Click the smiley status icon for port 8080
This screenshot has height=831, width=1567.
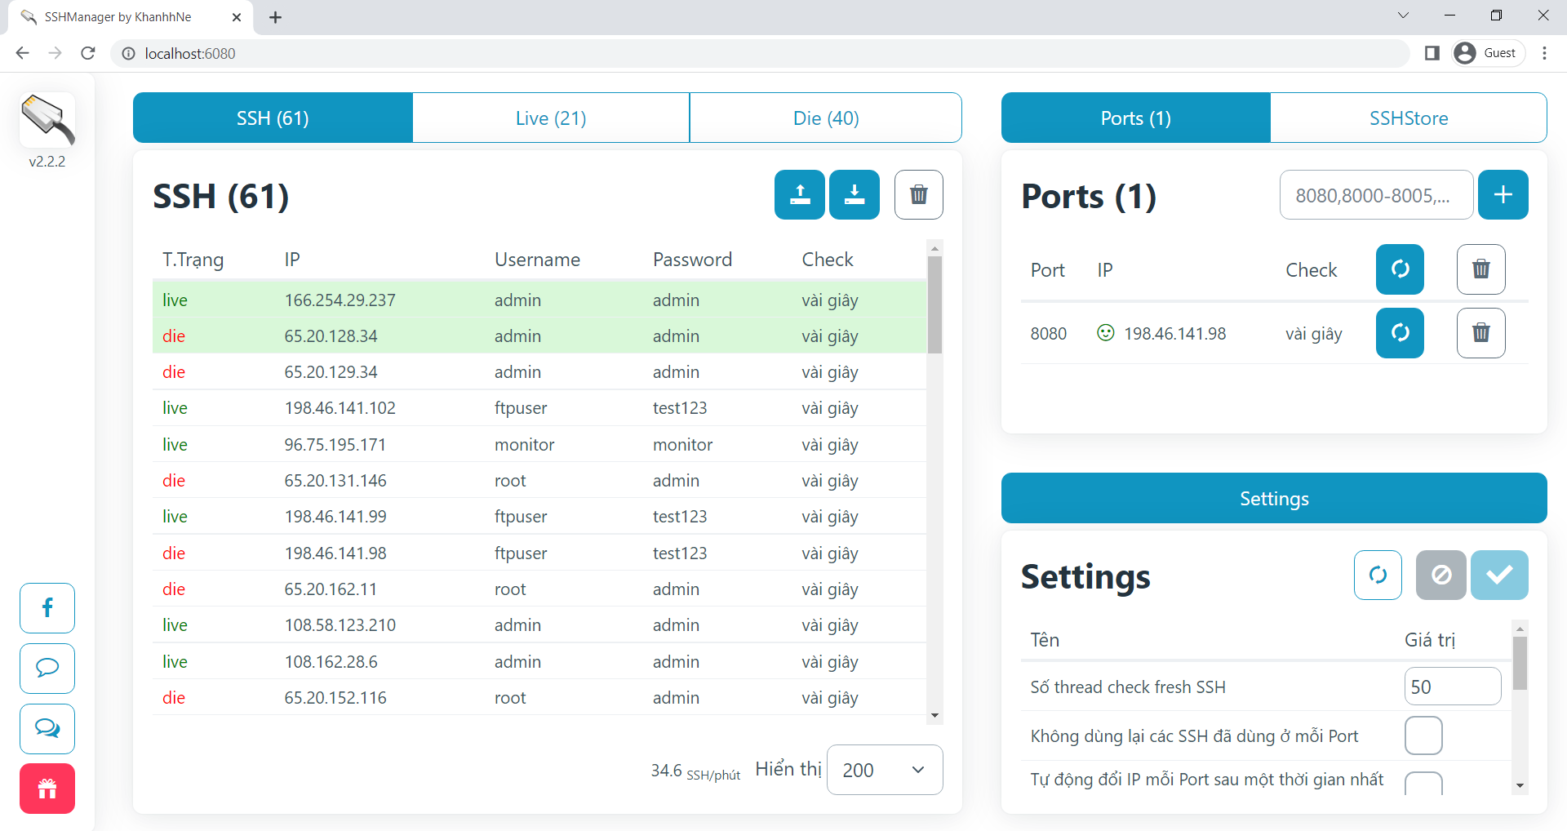pos(1105,332)
